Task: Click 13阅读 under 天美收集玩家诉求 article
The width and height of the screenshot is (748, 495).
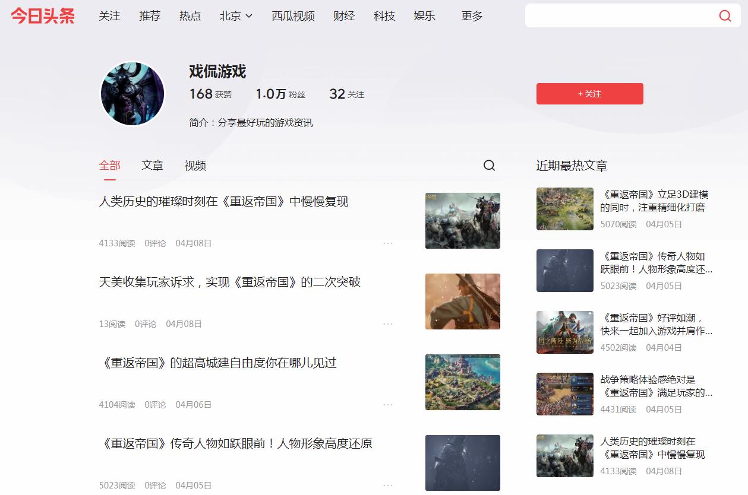Action: coord(112,324)
